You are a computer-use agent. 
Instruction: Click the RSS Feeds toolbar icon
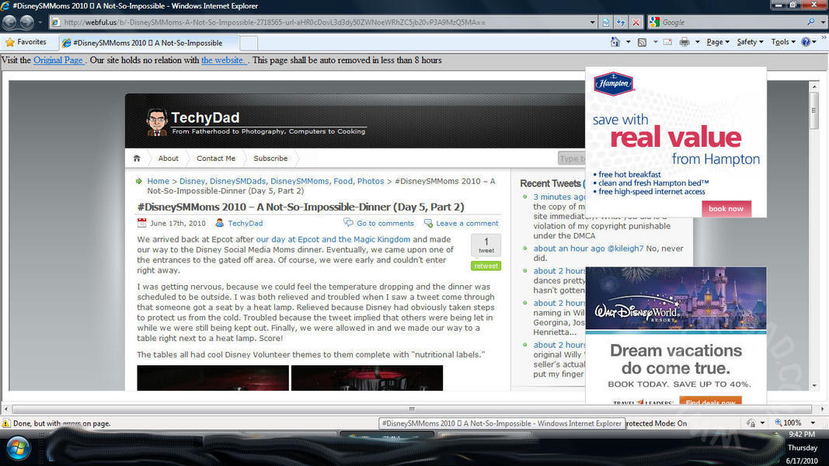pyautogui.click(x=642, y=42)
